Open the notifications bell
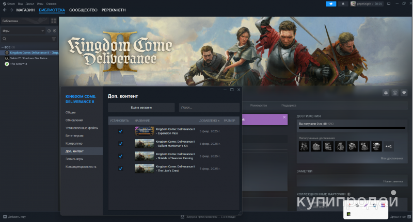 [x=343, y=4]
